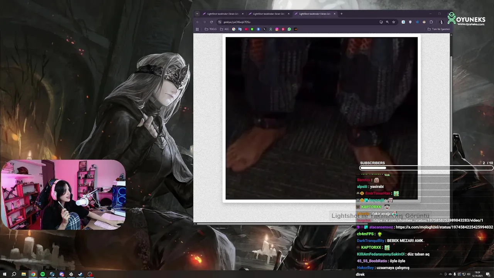Click chat username alpsiii
Screen dimensions: 494x278
(x=362, y=187)
